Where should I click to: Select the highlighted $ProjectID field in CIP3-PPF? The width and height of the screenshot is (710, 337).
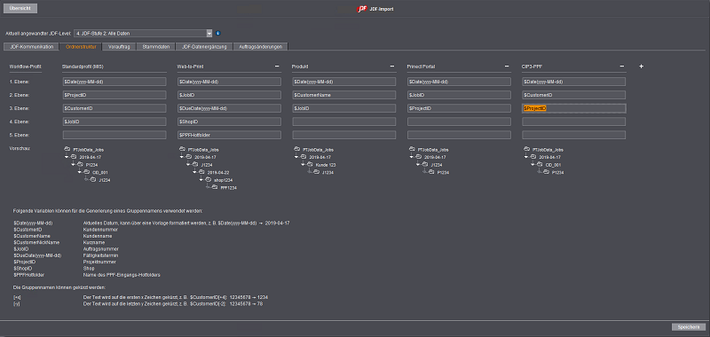pos(574,108)
